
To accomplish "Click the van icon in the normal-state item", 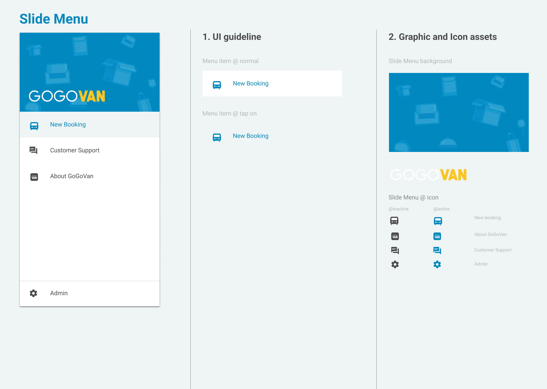I will [x=217, y=85].
